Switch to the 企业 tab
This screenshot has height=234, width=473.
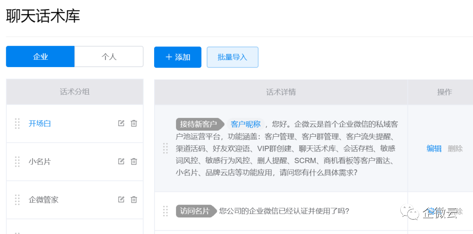[40, 57]
